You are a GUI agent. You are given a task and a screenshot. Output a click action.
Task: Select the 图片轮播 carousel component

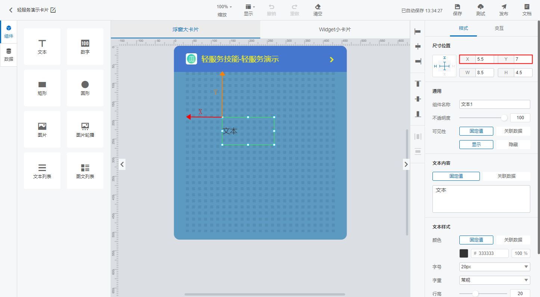point(85,129)
